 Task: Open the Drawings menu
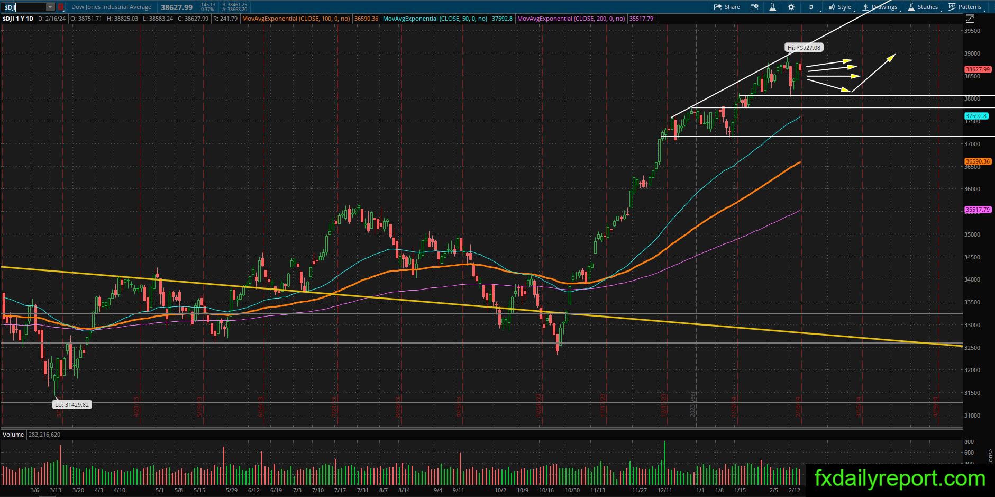(x=880, y=7)
